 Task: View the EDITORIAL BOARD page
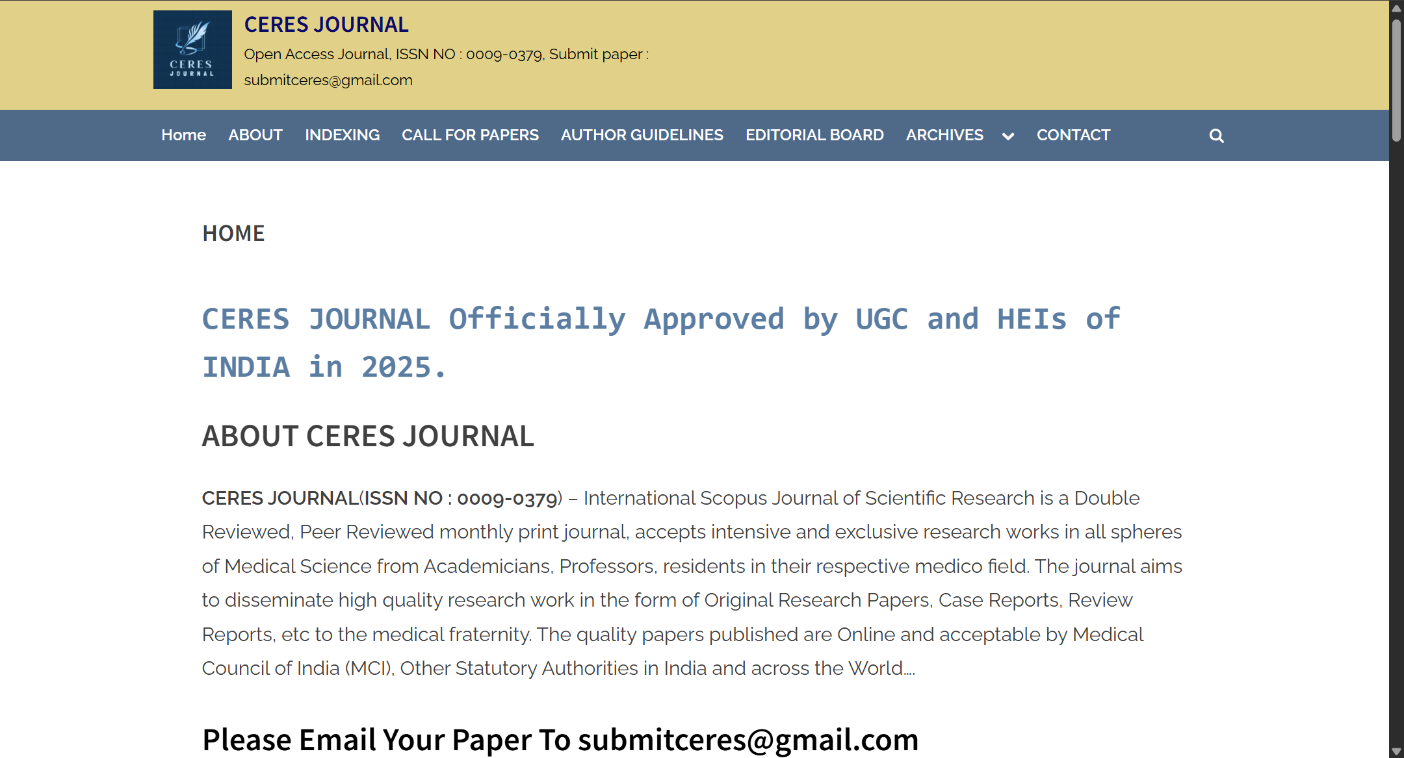point(814,135)
